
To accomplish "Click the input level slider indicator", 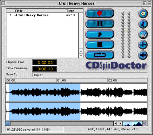I will pyautogui.click(x=126, y=30).
